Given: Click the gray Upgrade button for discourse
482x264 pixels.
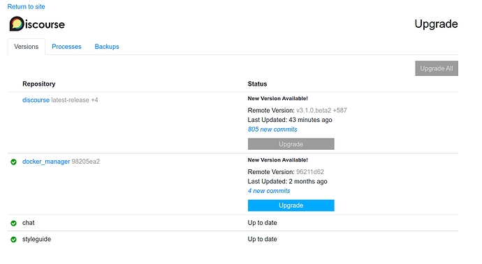Looking at the screenshot, I should (x=291, y=144).
